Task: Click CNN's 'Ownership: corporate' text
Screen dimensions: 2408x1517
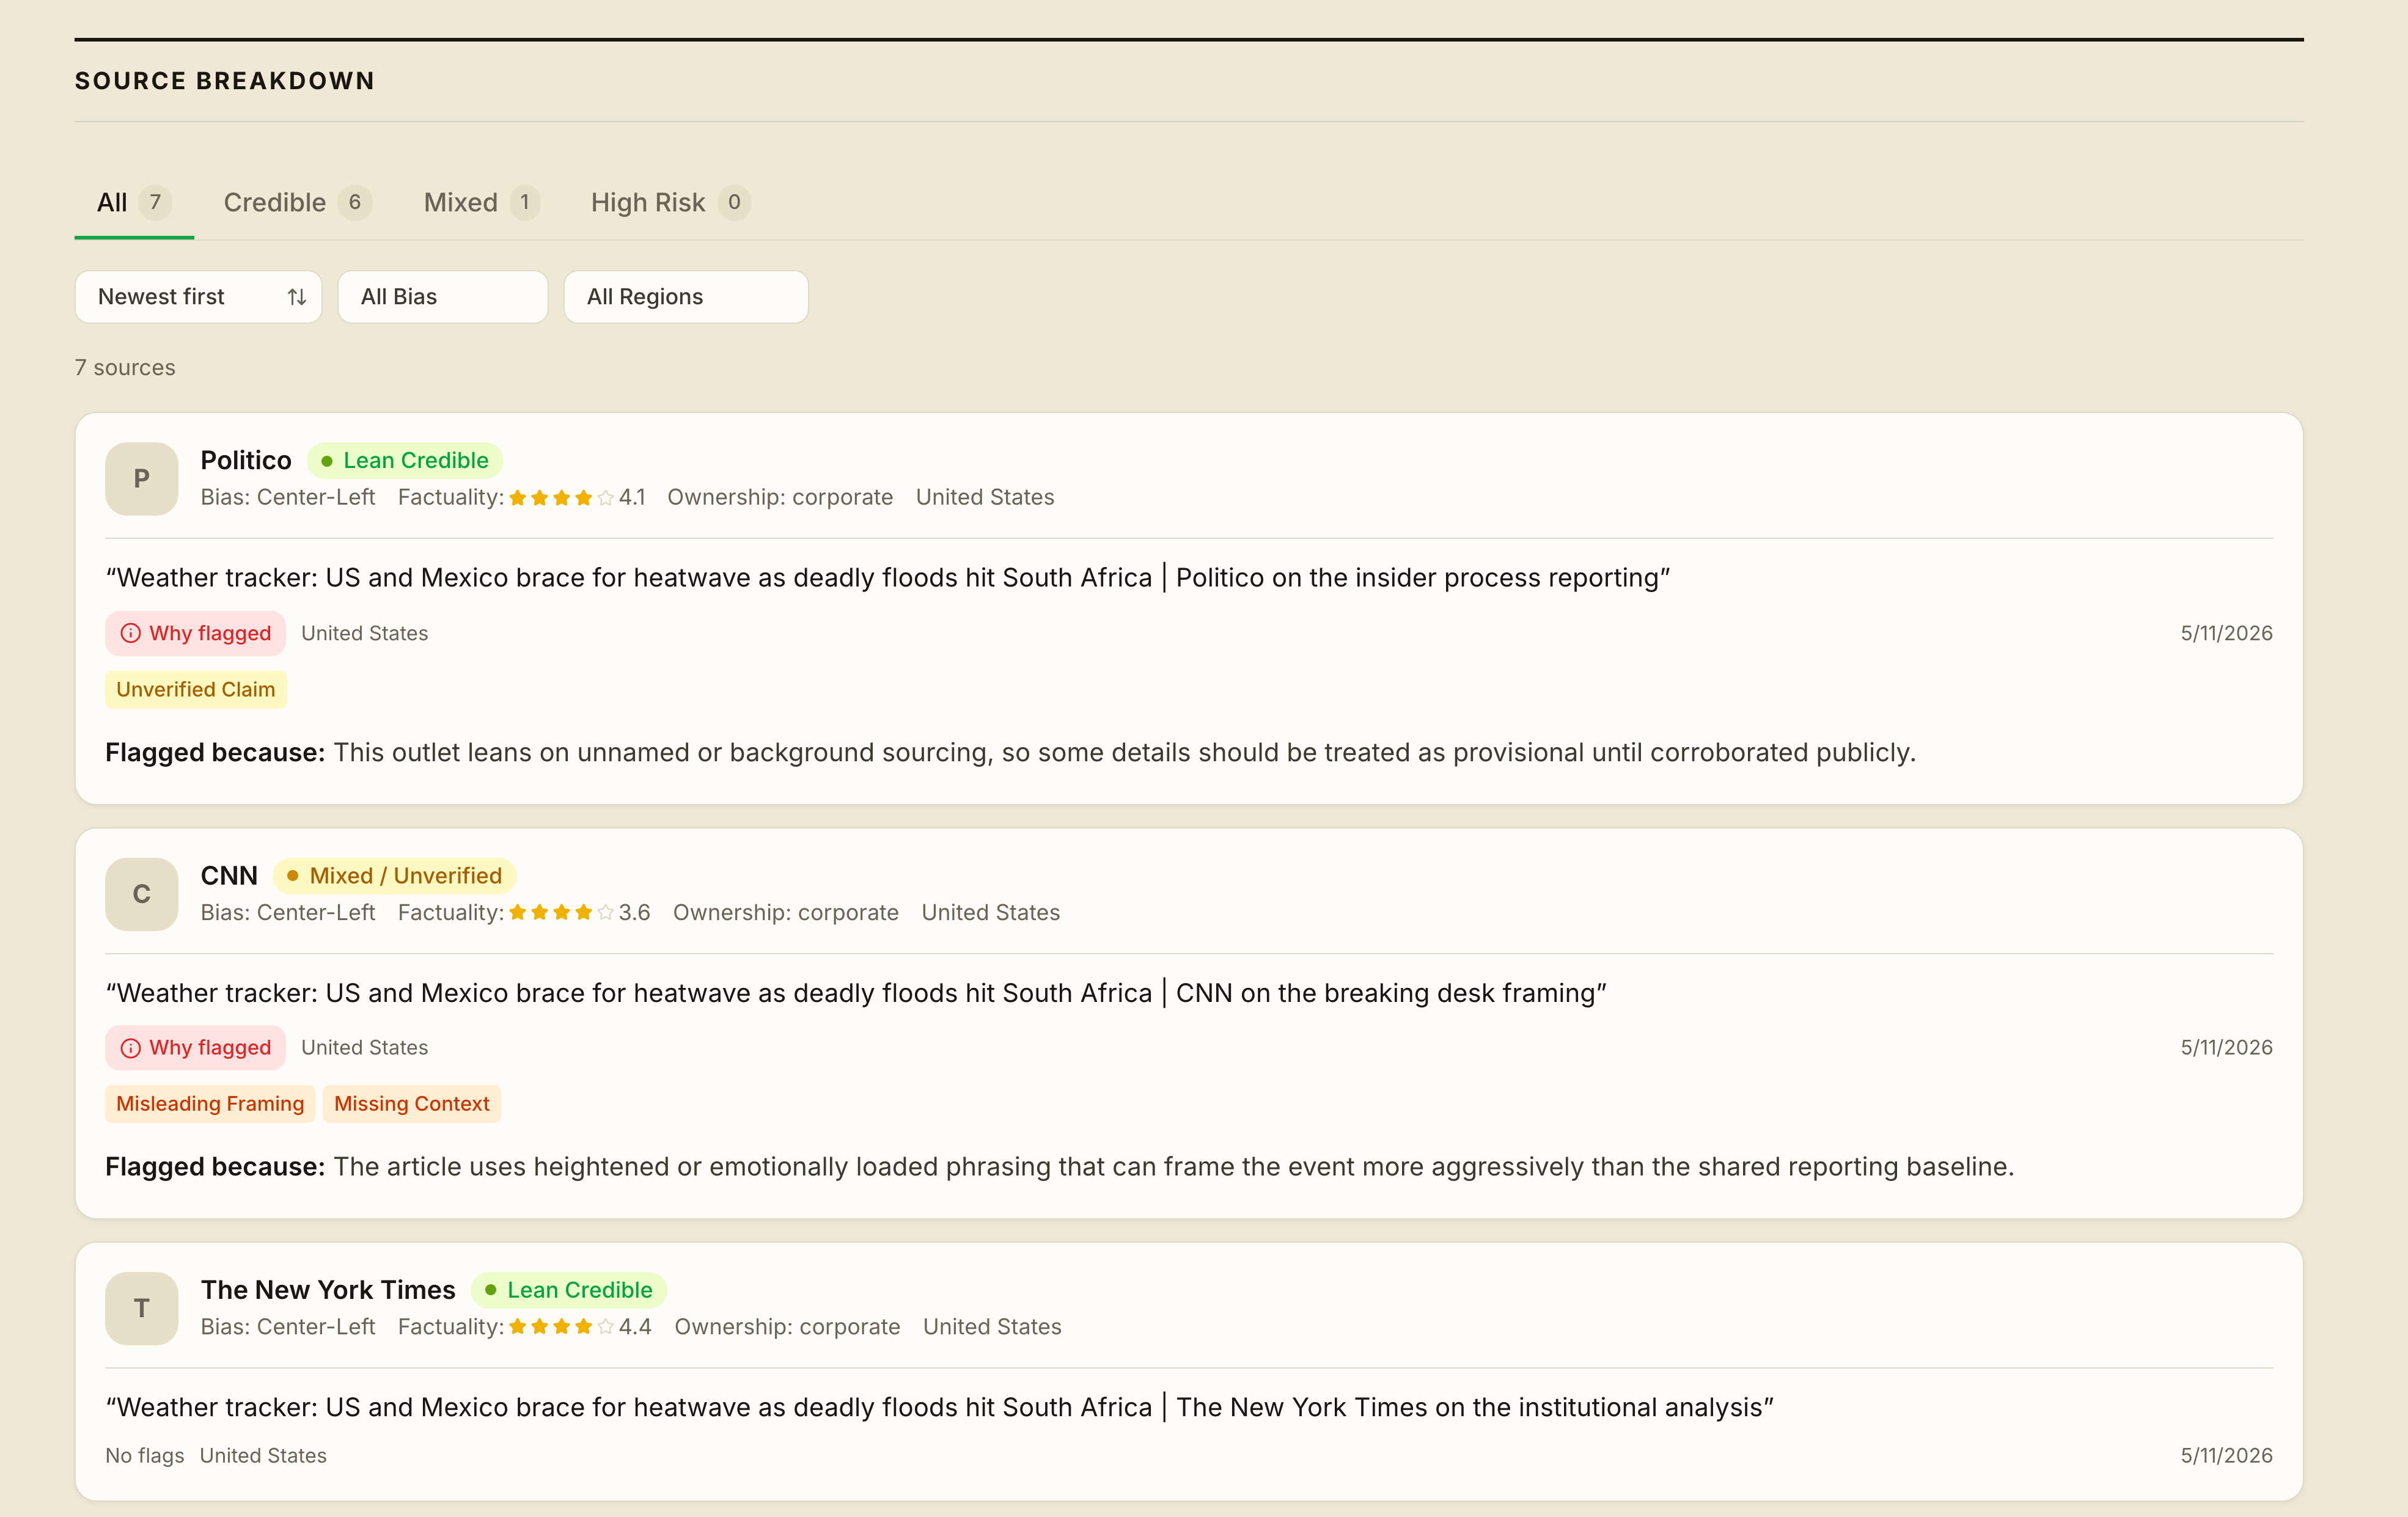Action: 786,912
